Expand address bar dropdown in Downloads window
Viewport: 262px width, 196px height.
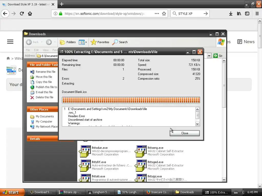(209, 56)
